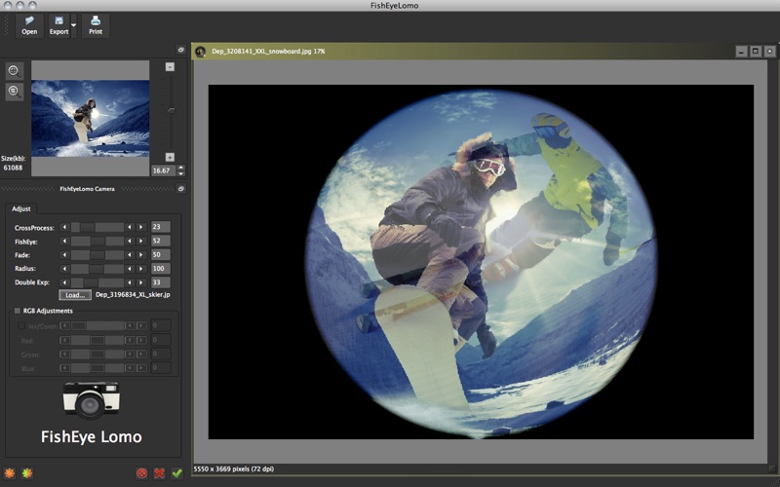Increase zoom value with stepper up arrow

coord(180,168)
